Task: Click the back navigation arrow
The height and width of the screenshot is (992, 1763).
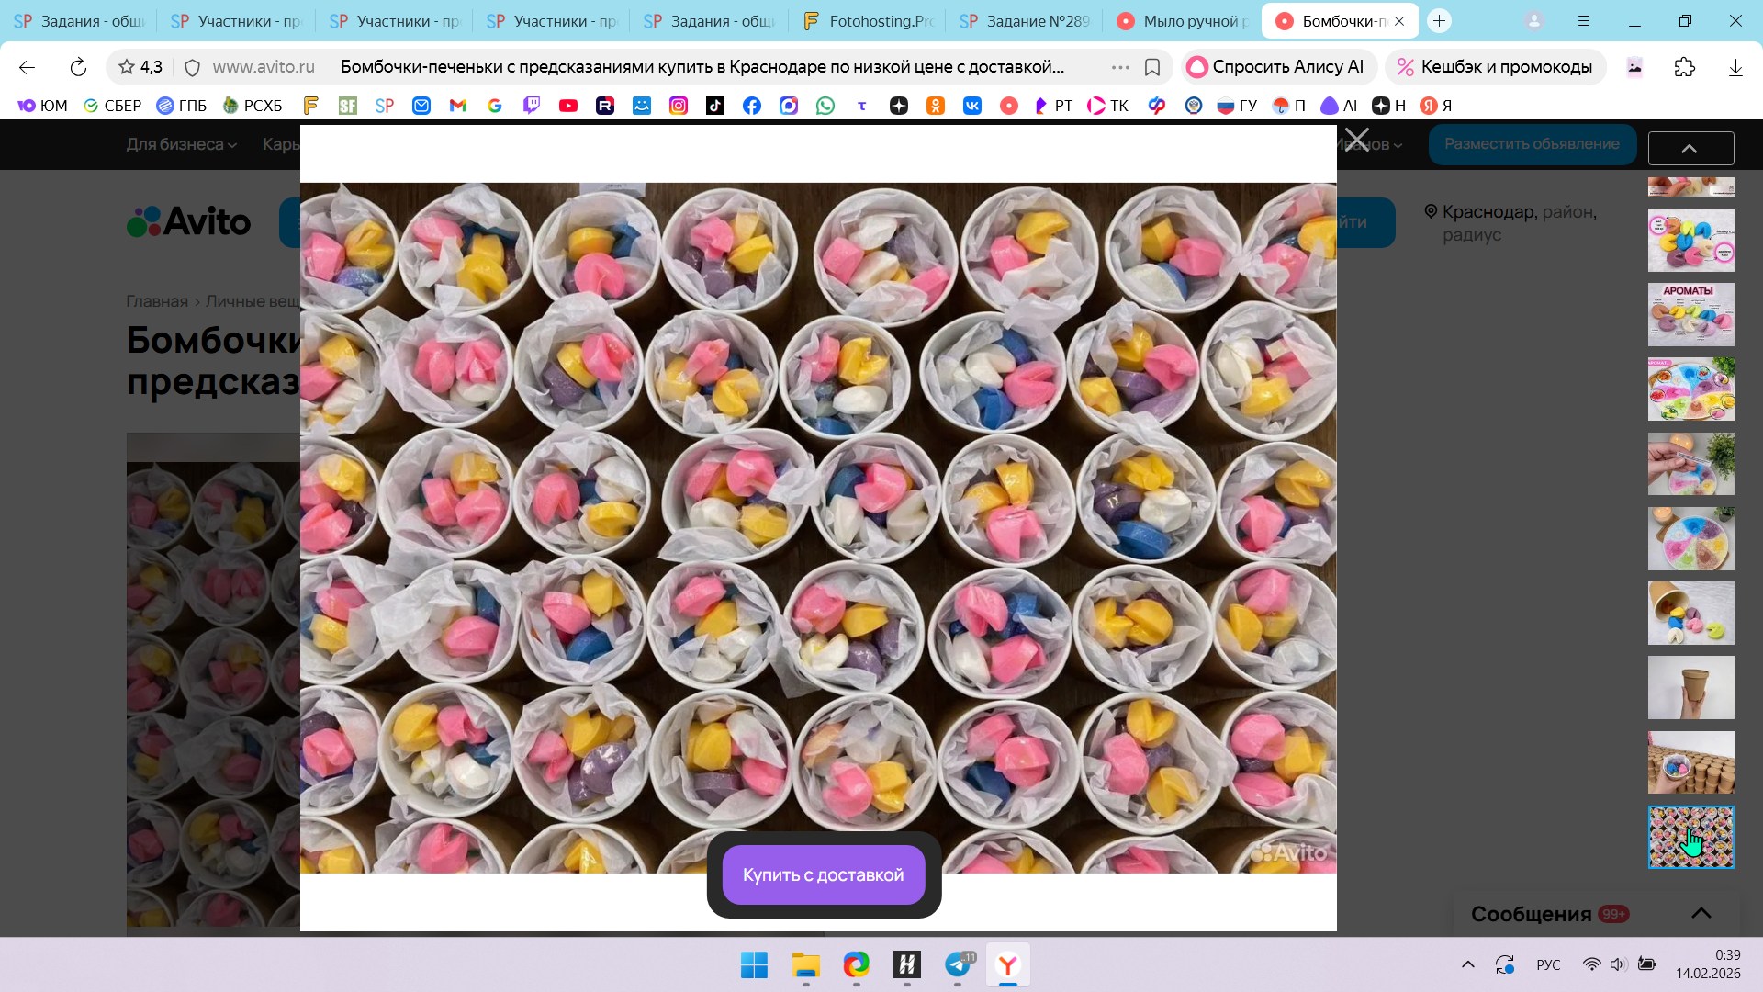Action: click(27, 67)
